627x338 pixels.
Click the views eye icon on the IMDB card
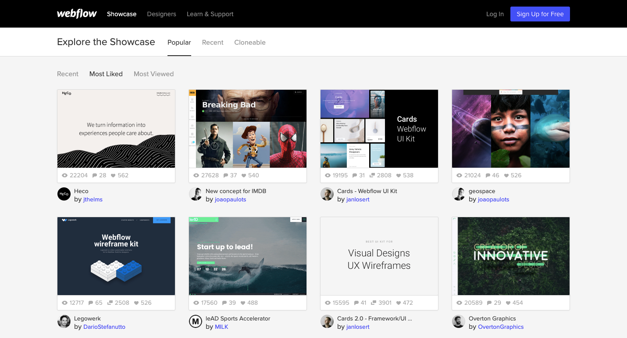click(196, 175)
